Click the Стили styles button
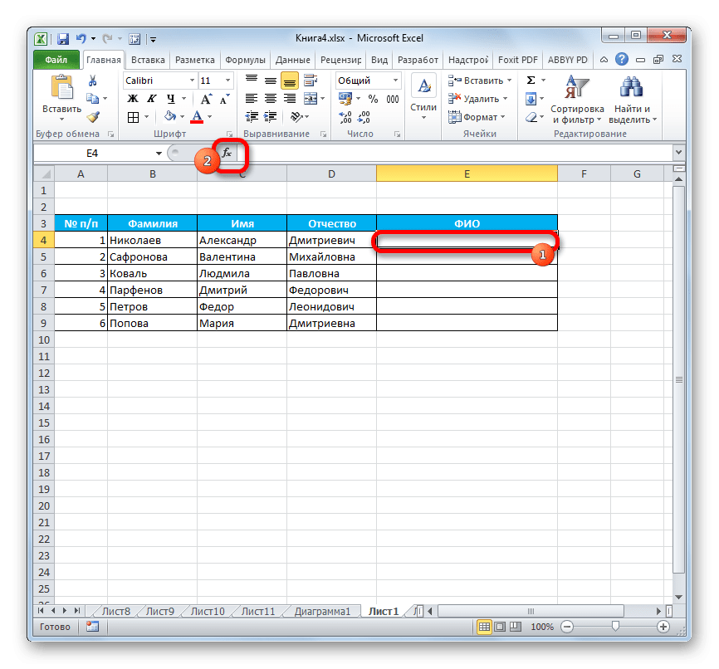This screenshot has width=719, height=669. (x=423, y=98)
